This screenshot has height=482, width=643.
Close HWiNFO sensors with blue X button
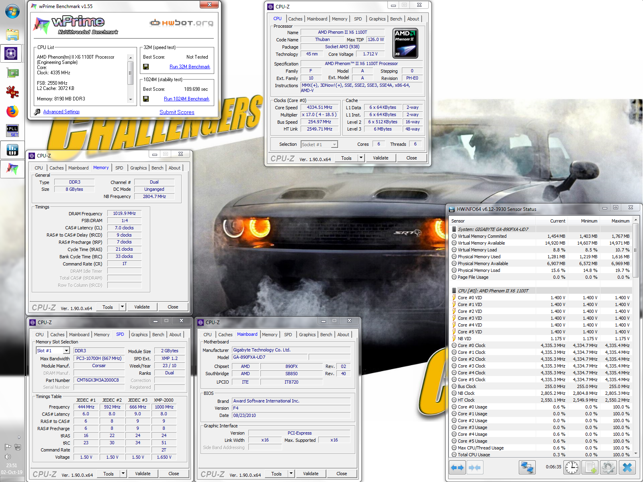click(627, 468)
